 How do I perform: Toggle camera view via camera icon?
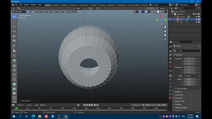(x=165, y=35)
